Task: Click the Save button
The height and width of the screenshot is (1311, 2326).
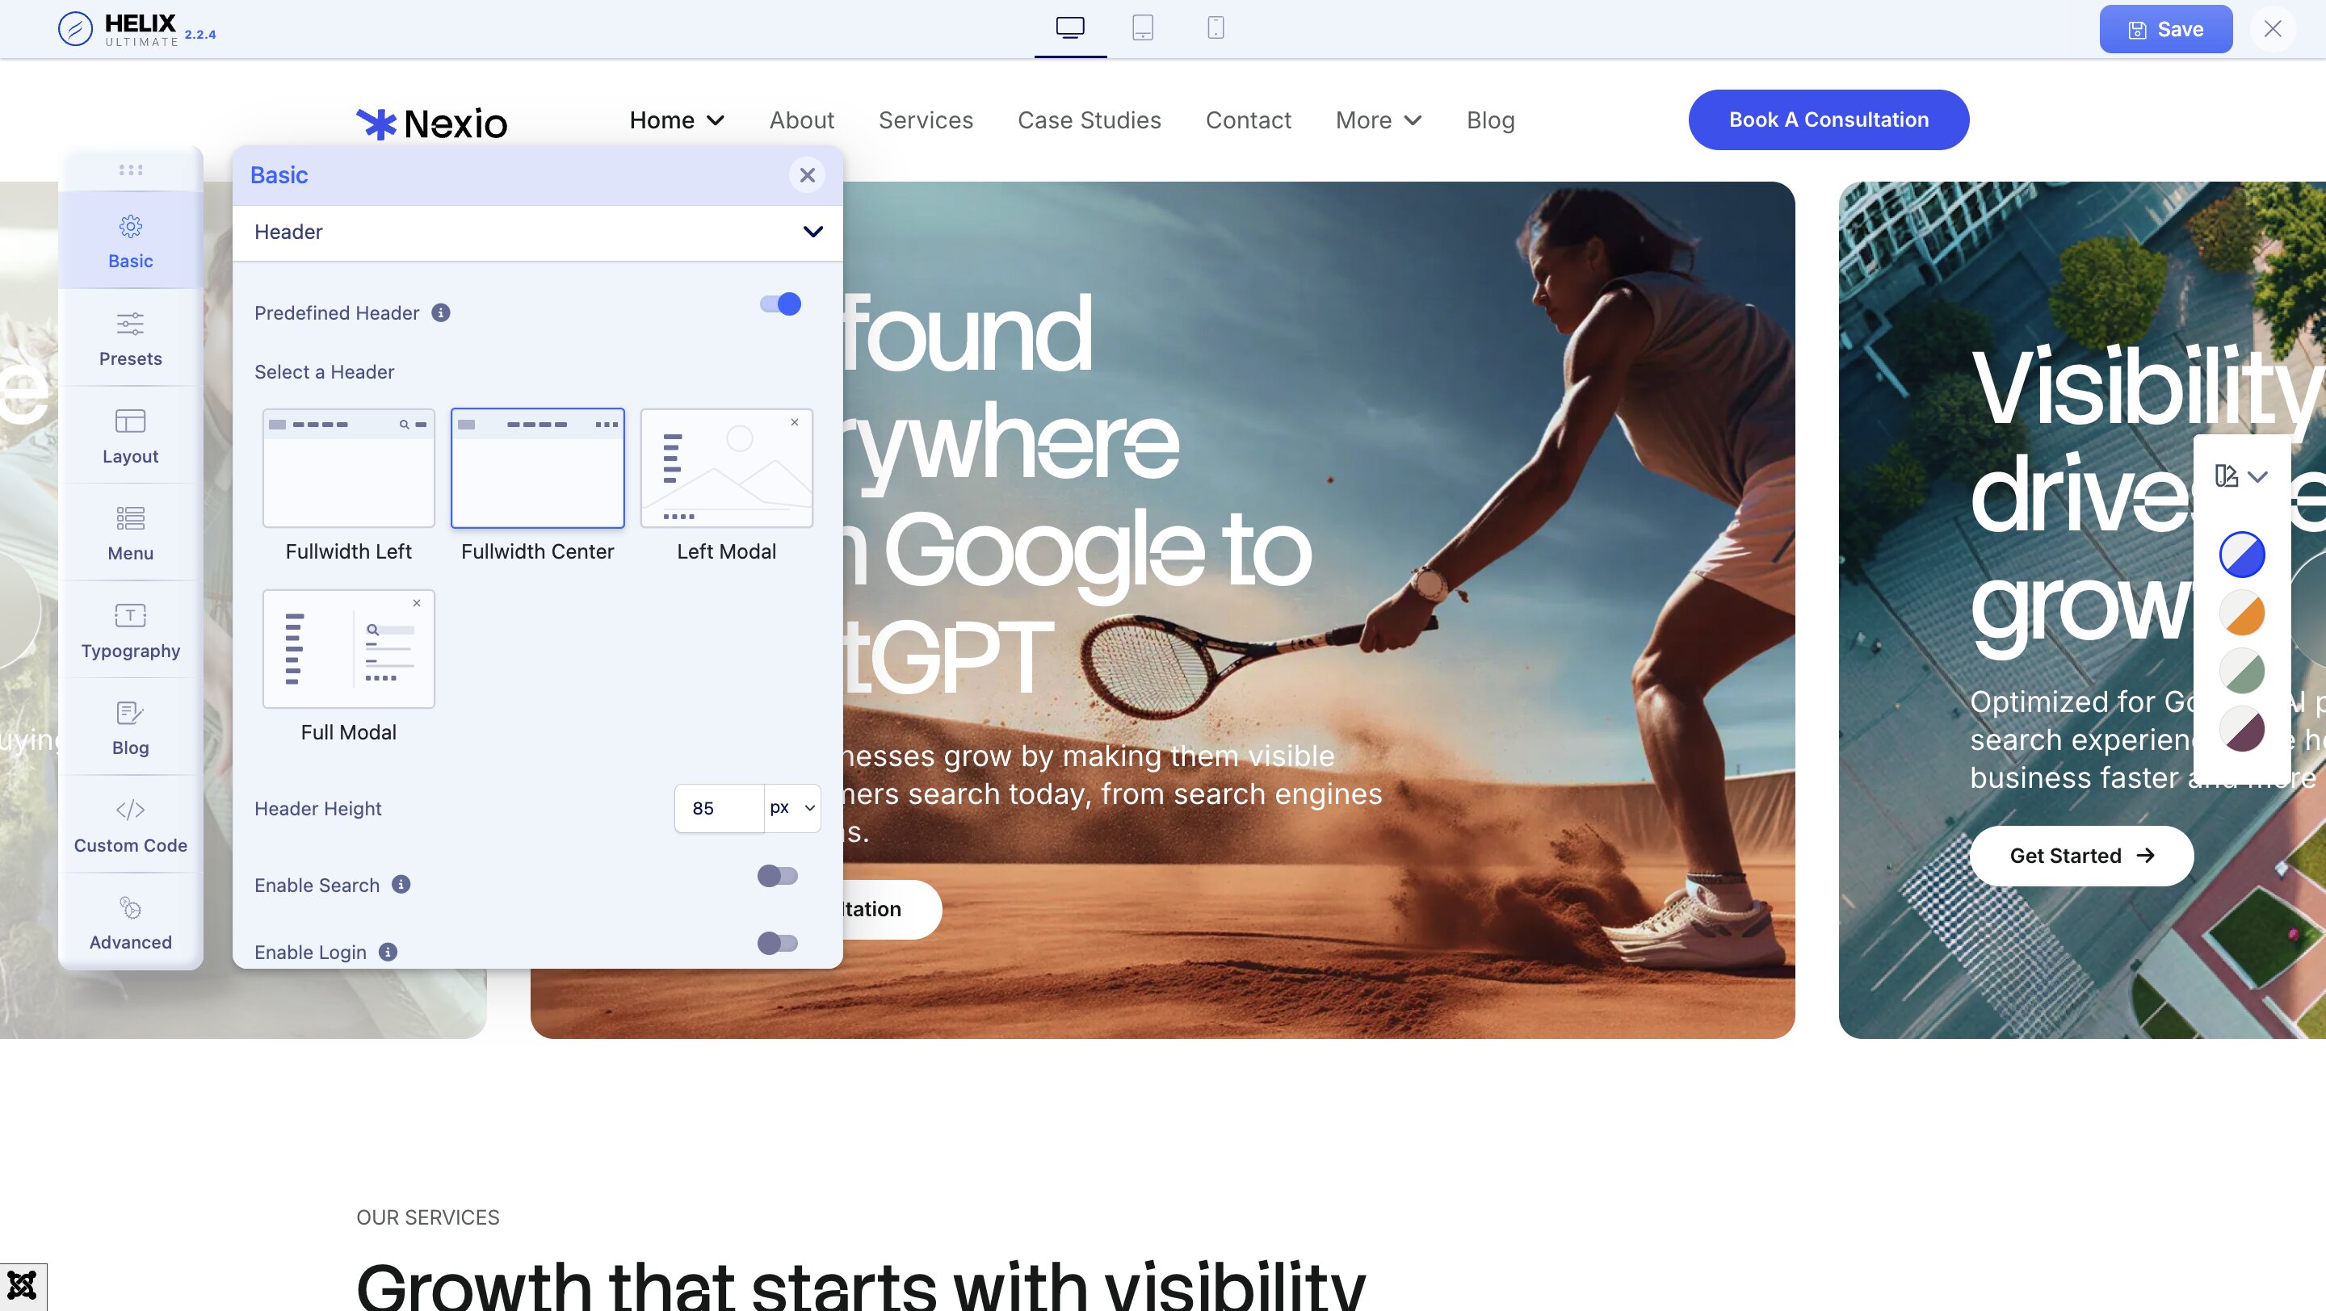Action: (2165, 29)
